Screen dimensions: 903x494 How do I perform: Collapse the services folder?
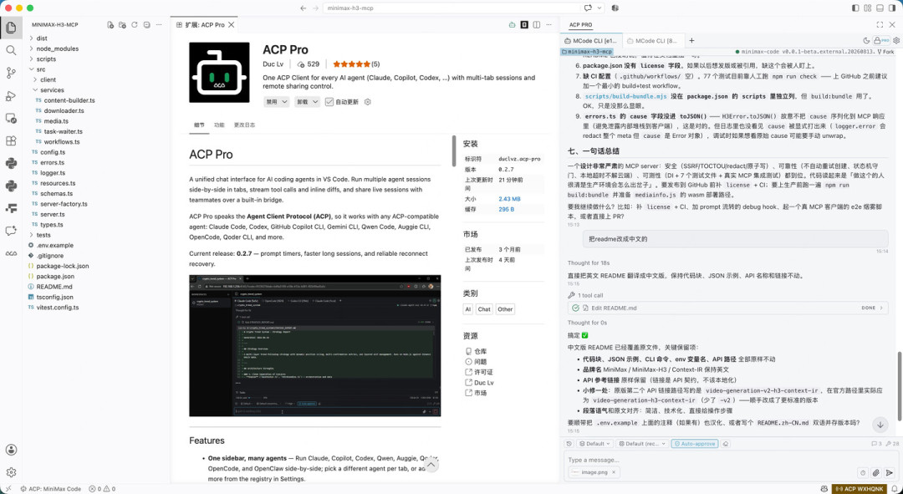[52, 90]
